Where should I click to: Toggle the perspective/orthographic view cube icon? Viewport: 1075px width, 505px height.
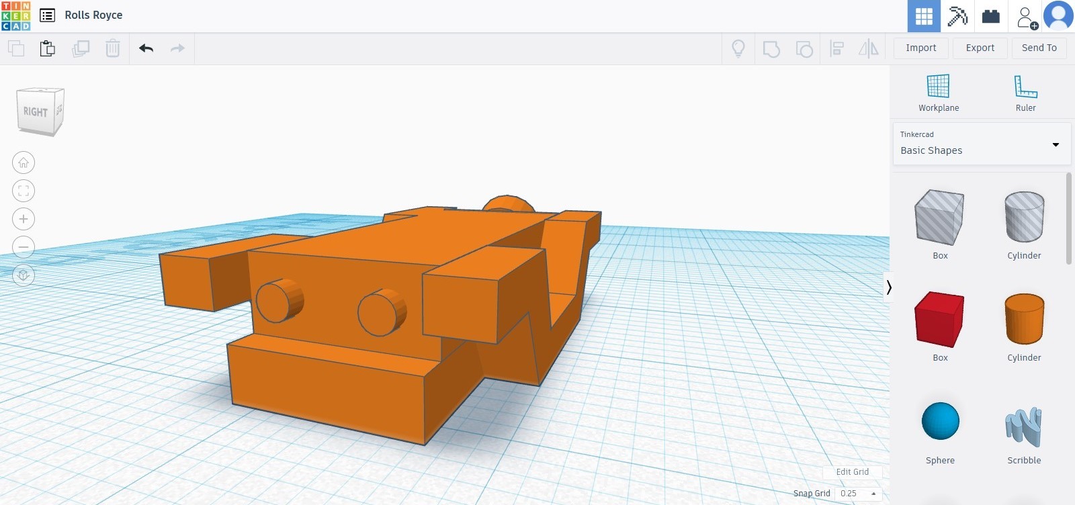24,275
